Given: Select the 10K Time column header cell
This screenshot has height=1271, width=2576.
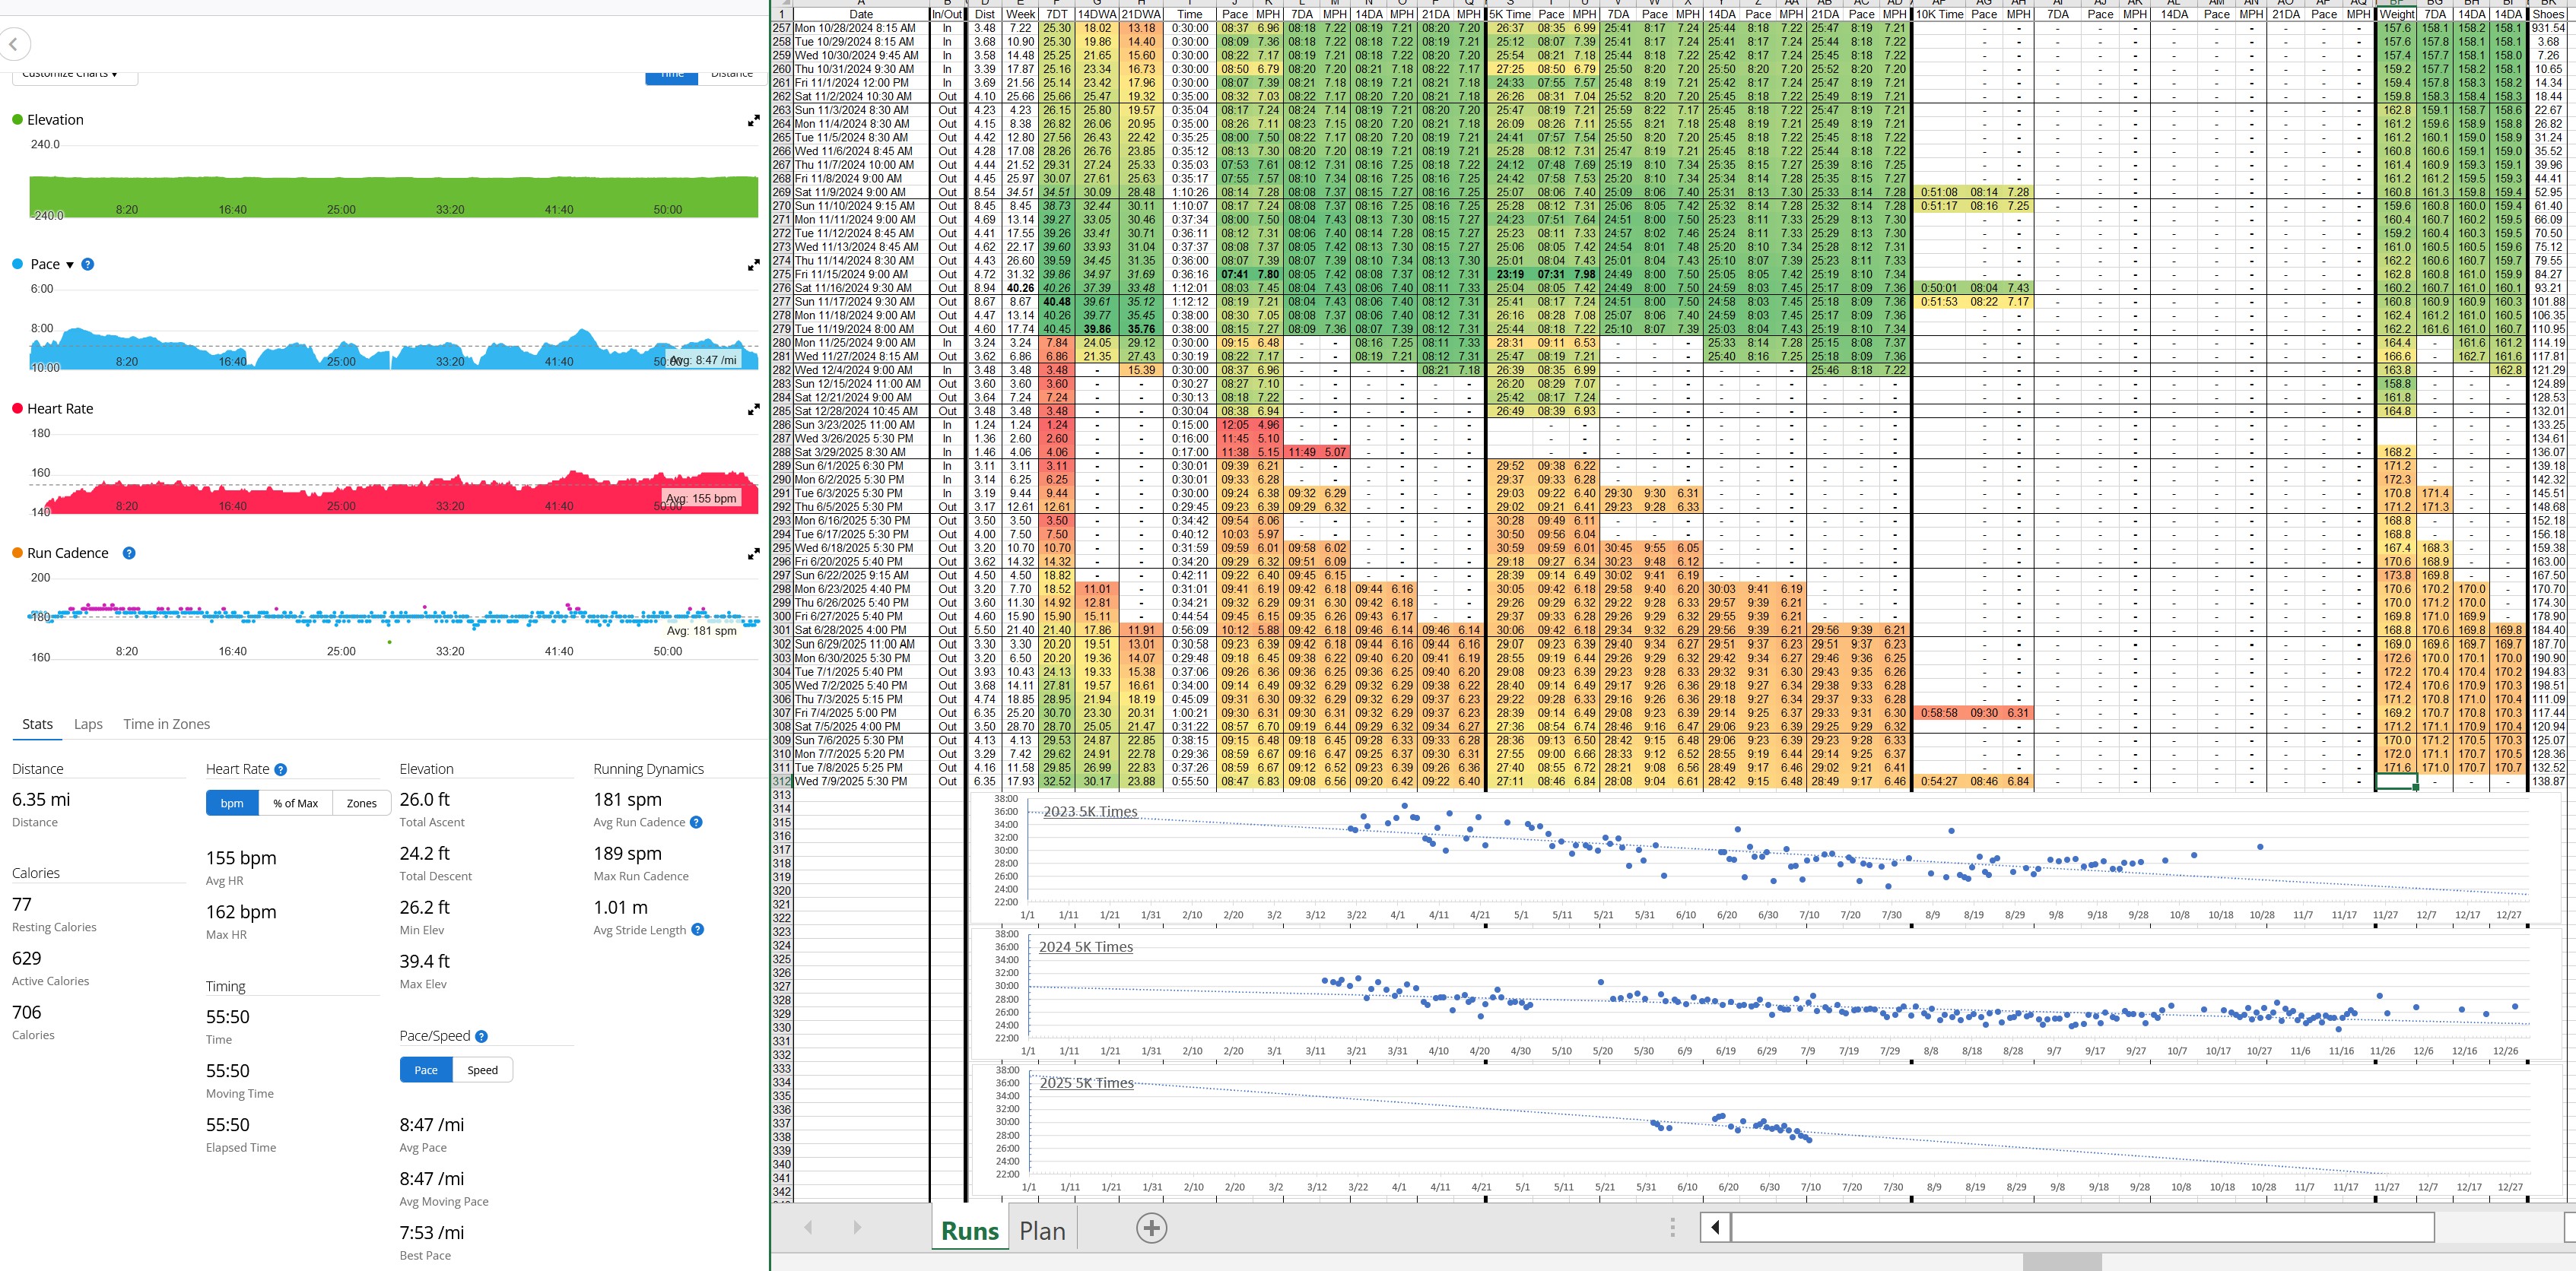Looking at the screenshot, I should point(1939,15).
